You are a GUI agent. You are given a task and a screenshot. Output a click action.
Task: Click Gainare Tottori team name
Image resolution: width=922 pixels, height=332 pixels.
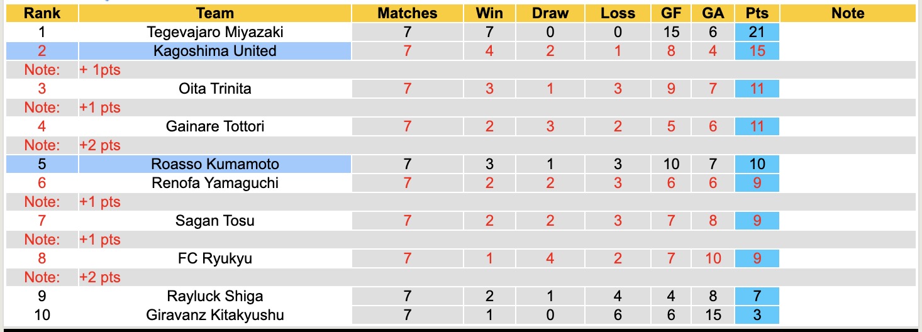point(215,126)
